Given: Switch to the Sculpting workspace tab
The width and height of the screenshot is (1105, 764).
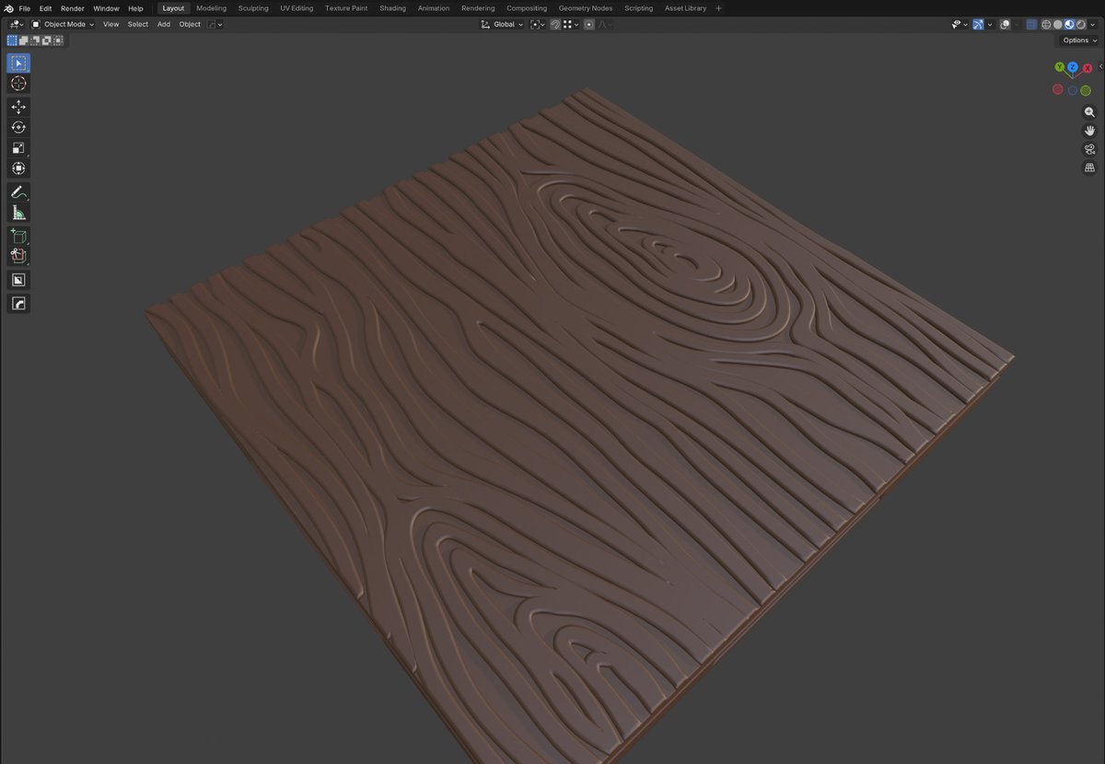Looking at the screenshot, I should coord(253,8).
